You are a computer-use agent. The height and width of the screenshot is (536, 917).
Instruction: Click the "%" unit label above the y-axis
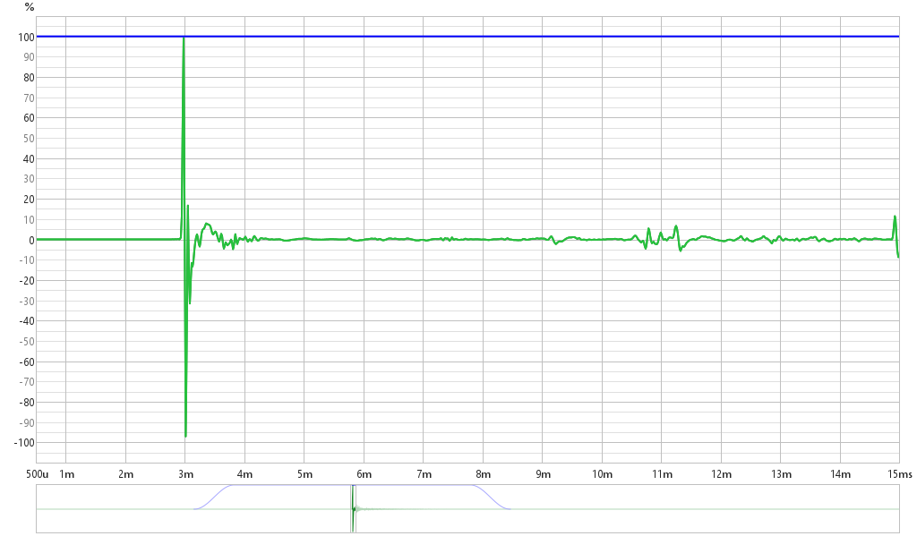tap(30, 7)
